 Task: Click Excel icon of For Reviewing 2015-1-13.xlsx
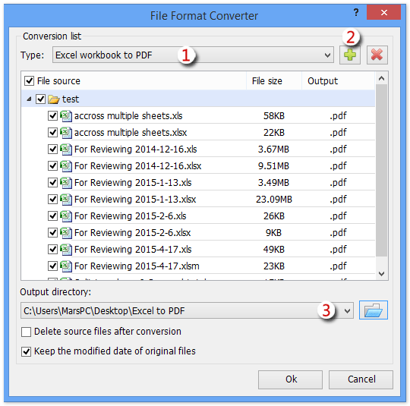(65, 200)
